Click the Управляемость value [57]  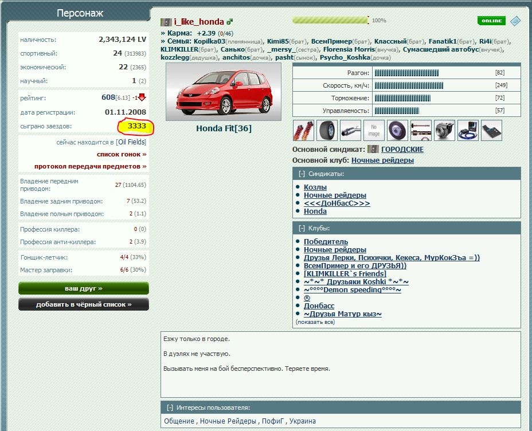point(500,111)
